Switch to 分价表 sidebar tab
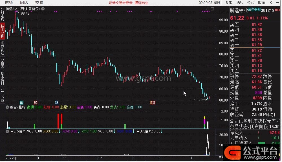This screenshot has height=162, width=282. click(x=2, y=63)
